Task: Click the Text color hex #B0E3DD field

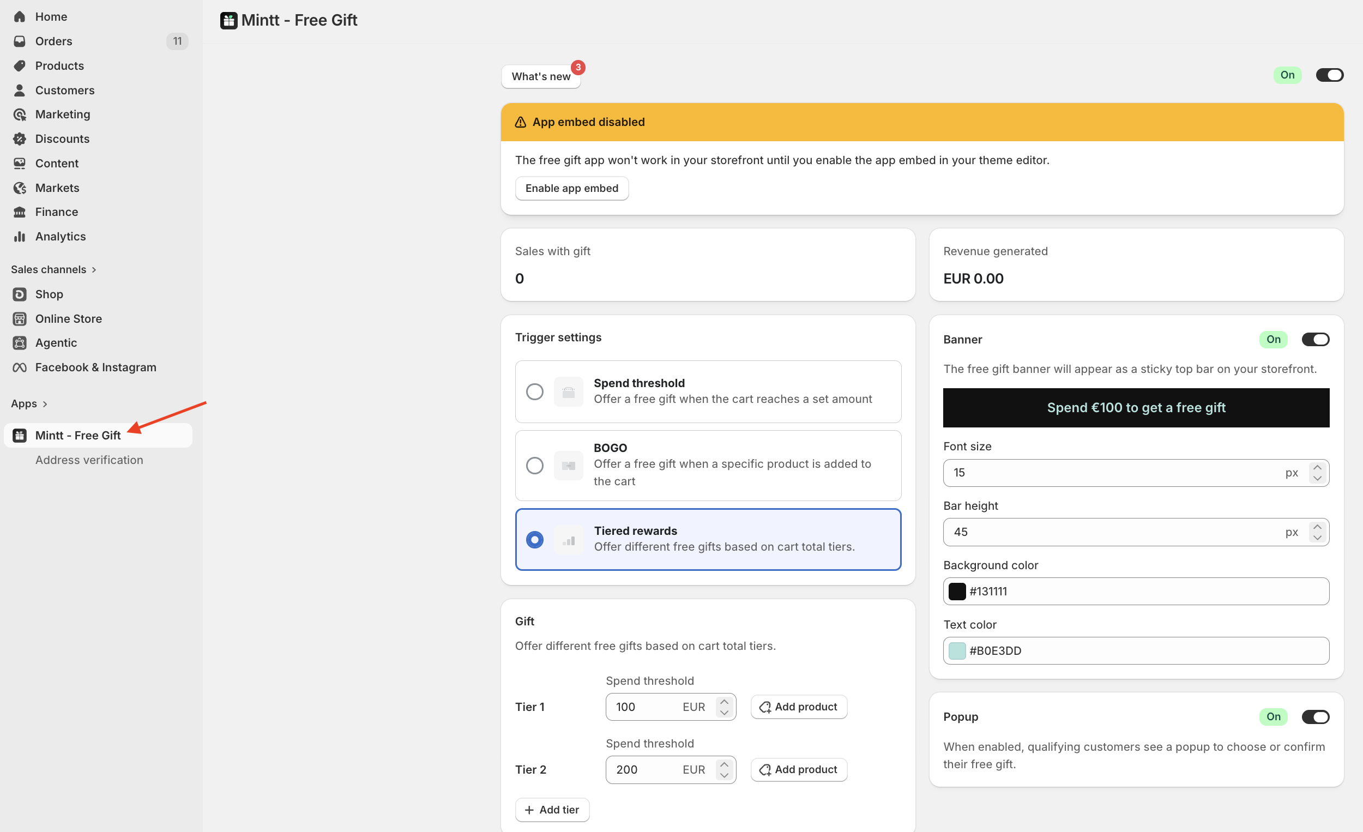Action: [x=1136, y=651]
